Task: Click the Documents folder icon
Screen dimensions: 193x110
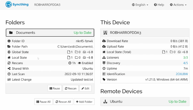Action: (11, 33)
